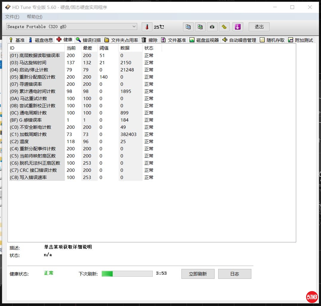
Task: Select the (C2) 温度 attribute row
Action: click(x=36, y=141)
